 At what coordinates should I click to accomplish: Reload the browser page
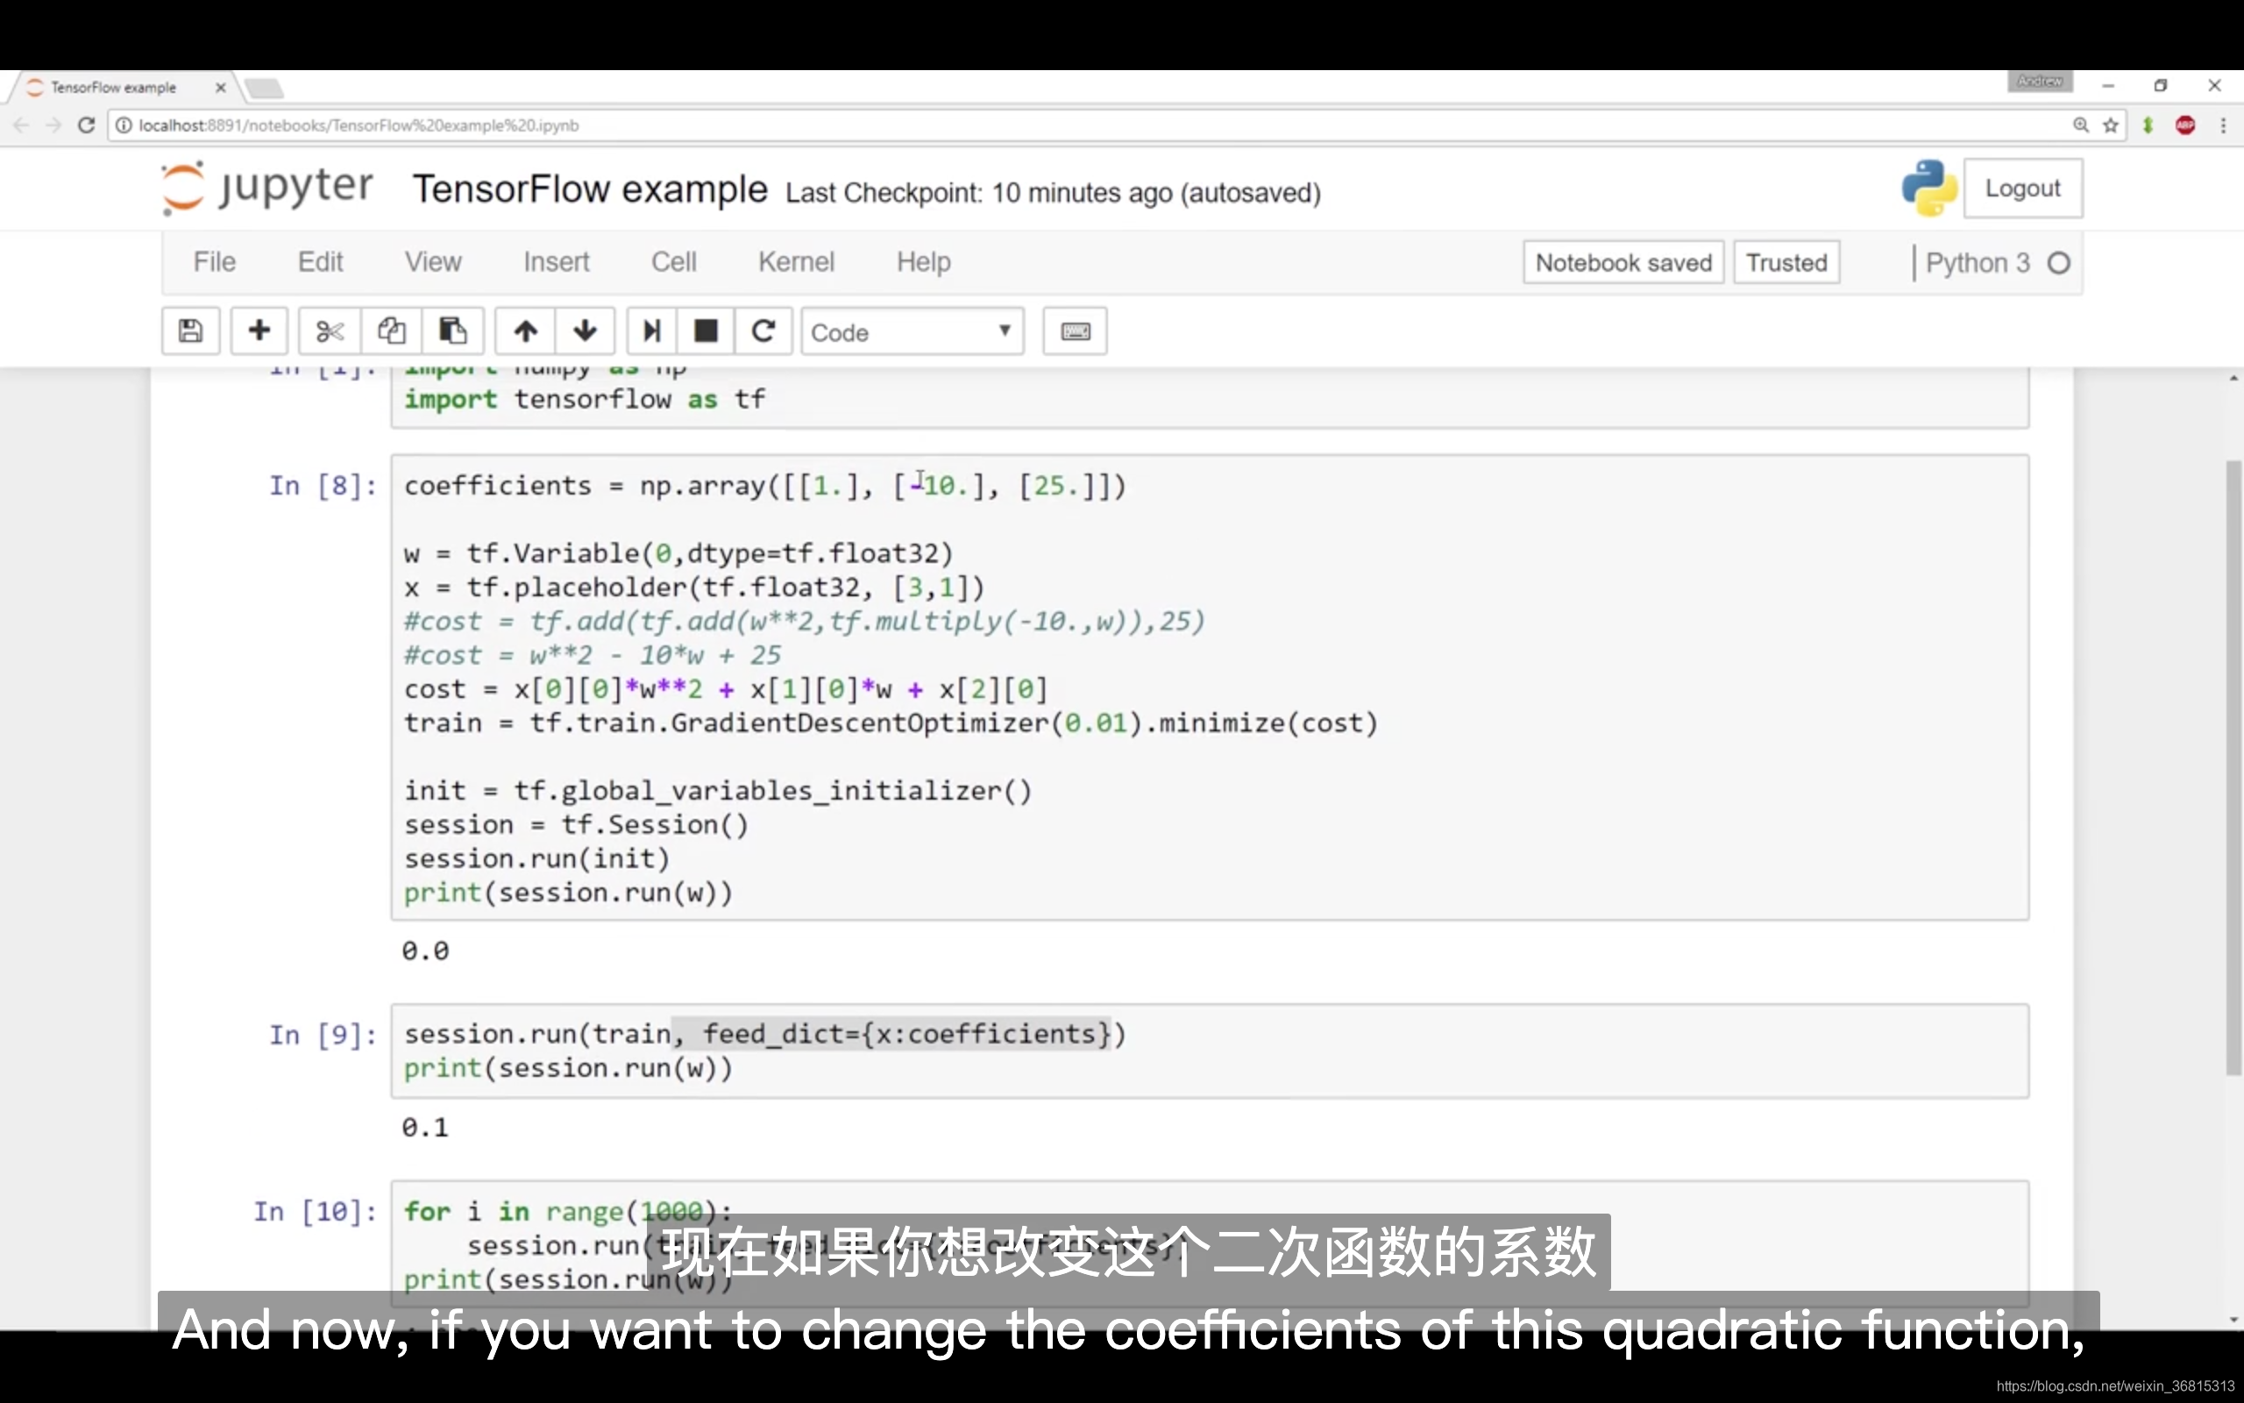[86, 125]
